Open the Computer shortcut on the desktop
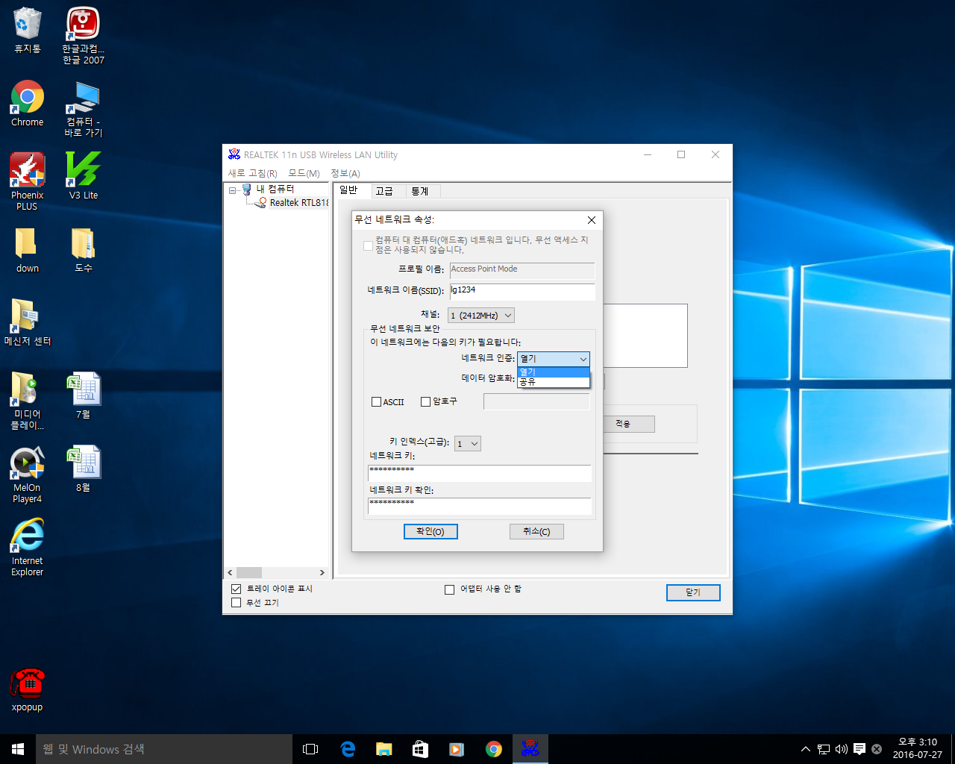Viewport: 955px width, 764px height. pyautogui.click(x=83, y=108)
